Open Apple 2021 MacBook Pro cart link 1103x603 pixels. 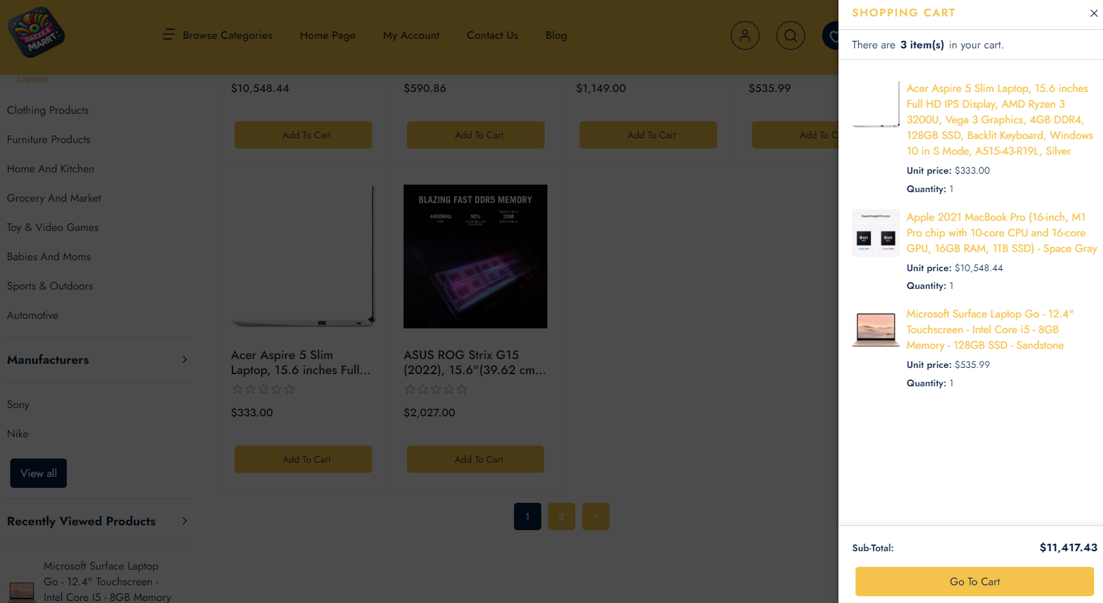(x=1001, y=233)
